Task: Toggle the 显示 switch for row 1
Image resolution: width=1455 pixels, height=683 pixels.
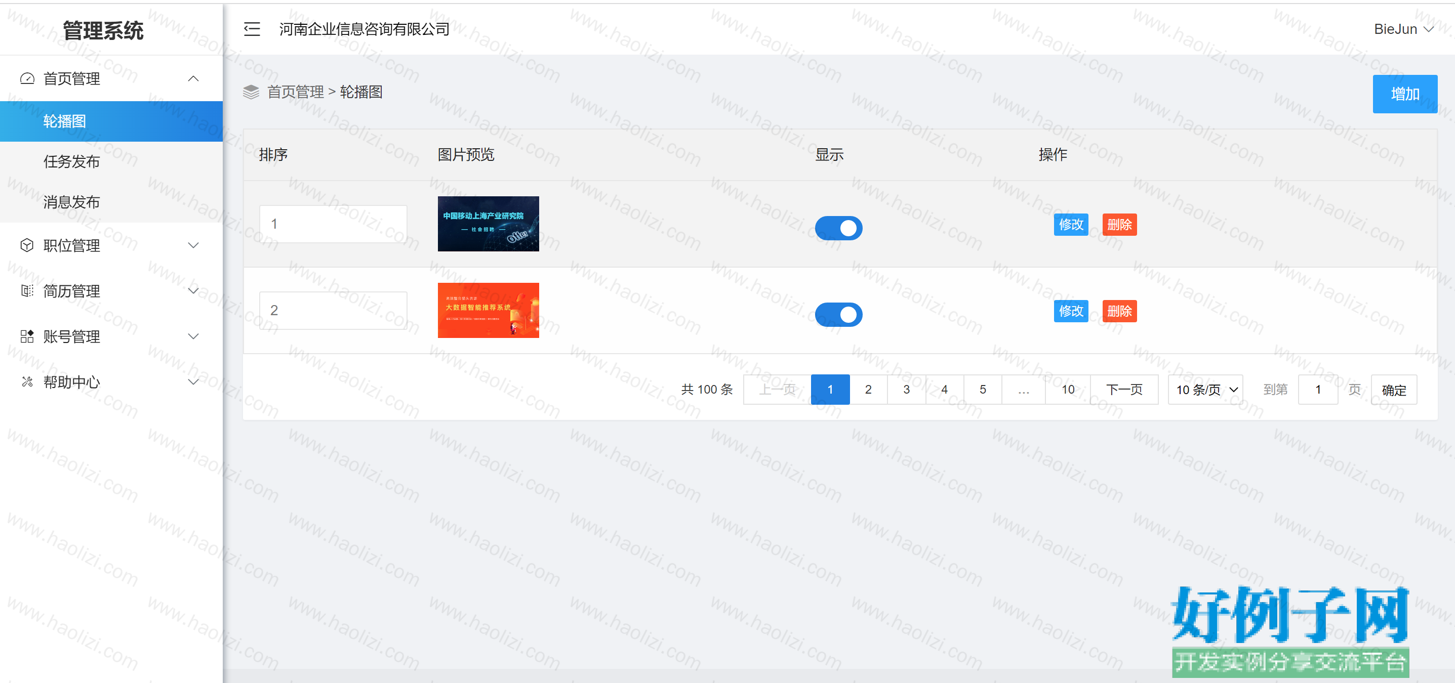Action: (838, 228)
